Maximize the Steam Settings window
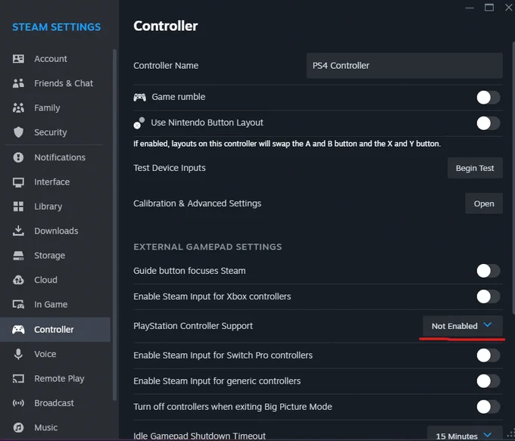This screenshot has height=441, width=515. tap(489, 8)
